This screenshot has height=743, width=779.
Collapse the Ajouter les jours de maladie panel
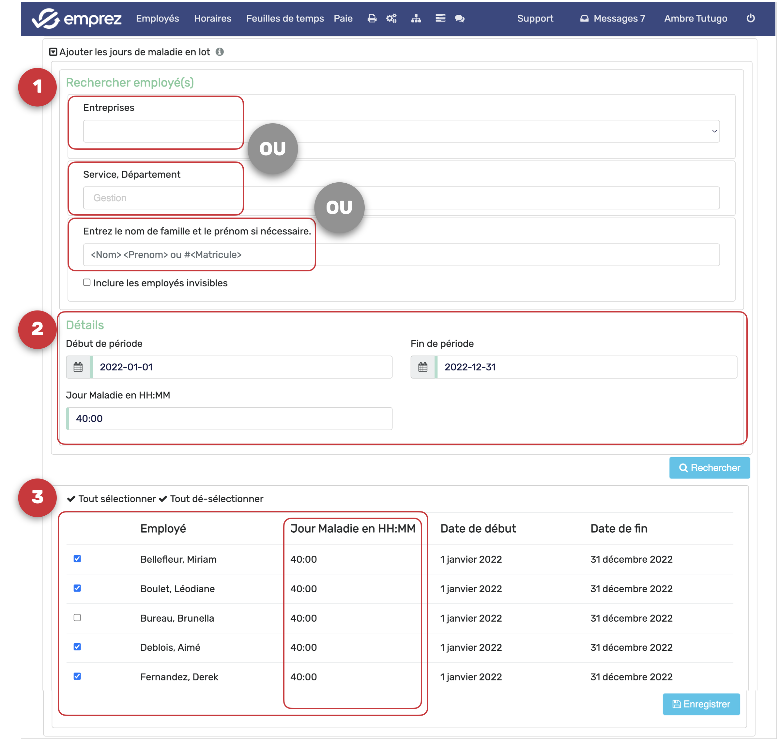click(53, 52)
